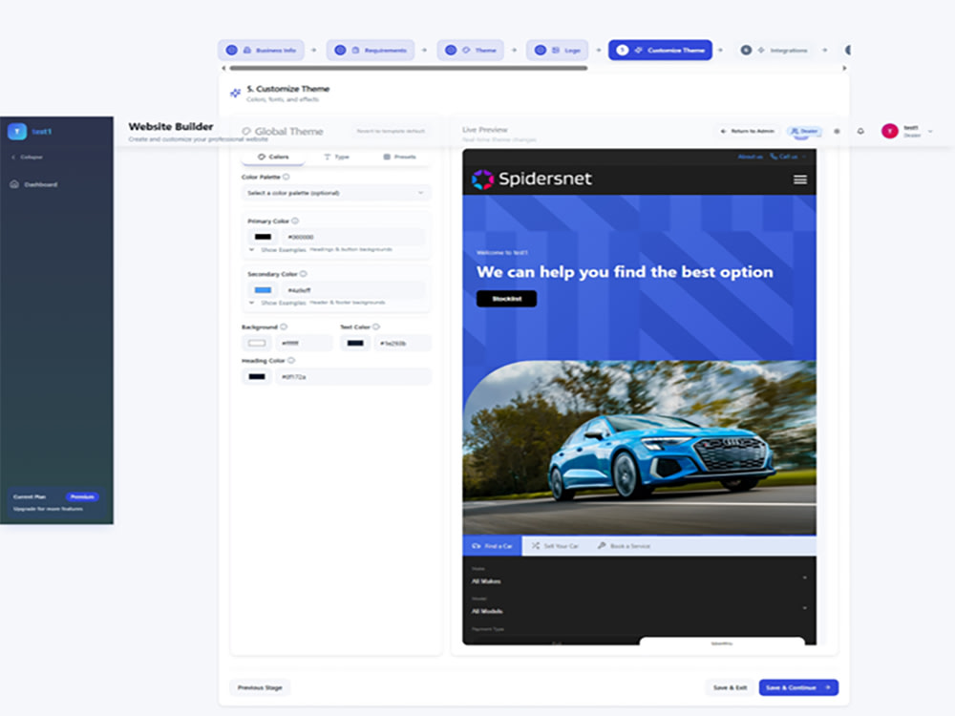Collapse the left sidebar

point(28,158)
